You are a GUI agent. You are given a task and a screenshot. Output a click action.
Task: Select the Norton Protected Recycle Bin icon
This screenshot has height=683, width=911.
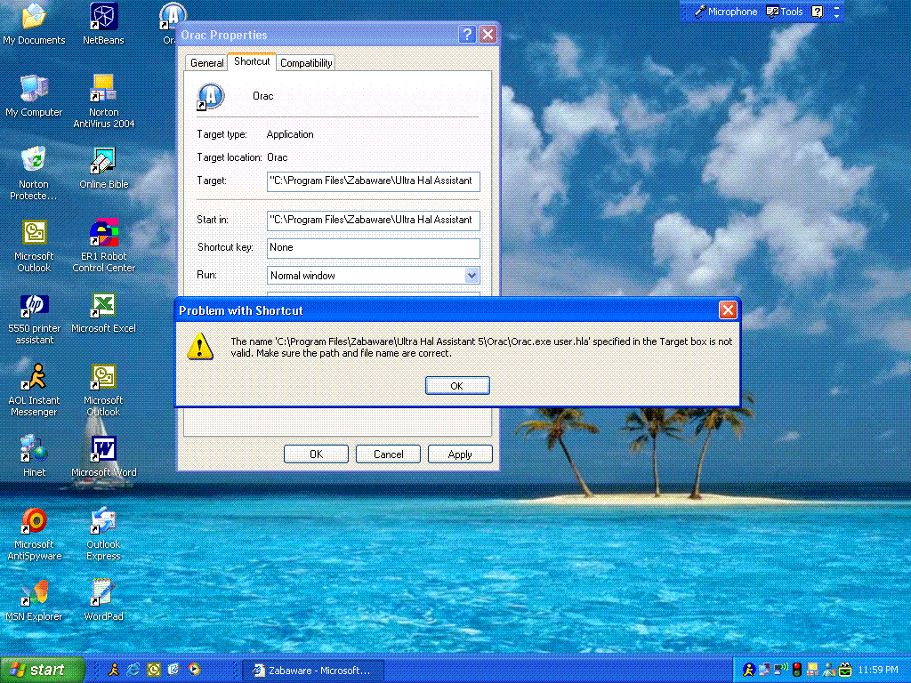coord(34,173)
